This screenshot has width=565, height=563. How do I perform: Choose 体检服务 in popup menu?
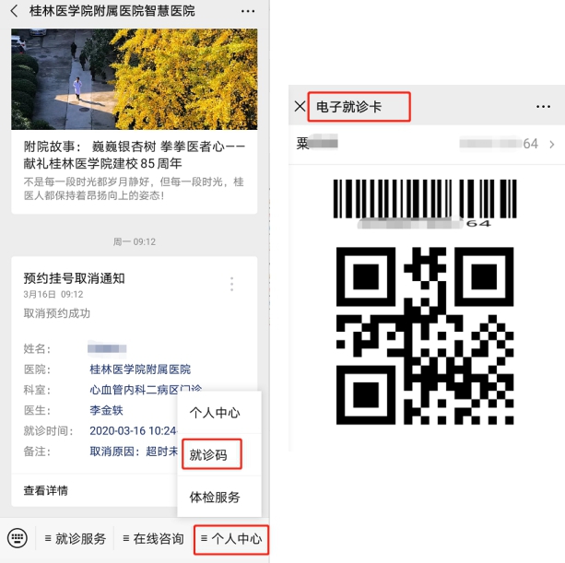tap(215, 497)
